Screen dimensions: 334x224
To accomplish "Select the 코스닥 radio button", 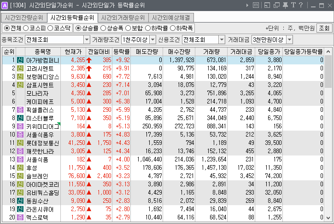I will point(50,28).
